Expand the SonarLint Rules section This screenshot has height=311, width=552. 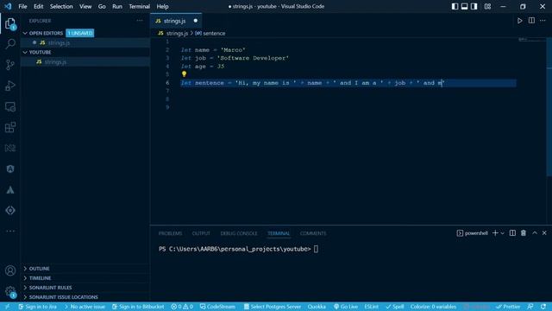tap(85, 288)
